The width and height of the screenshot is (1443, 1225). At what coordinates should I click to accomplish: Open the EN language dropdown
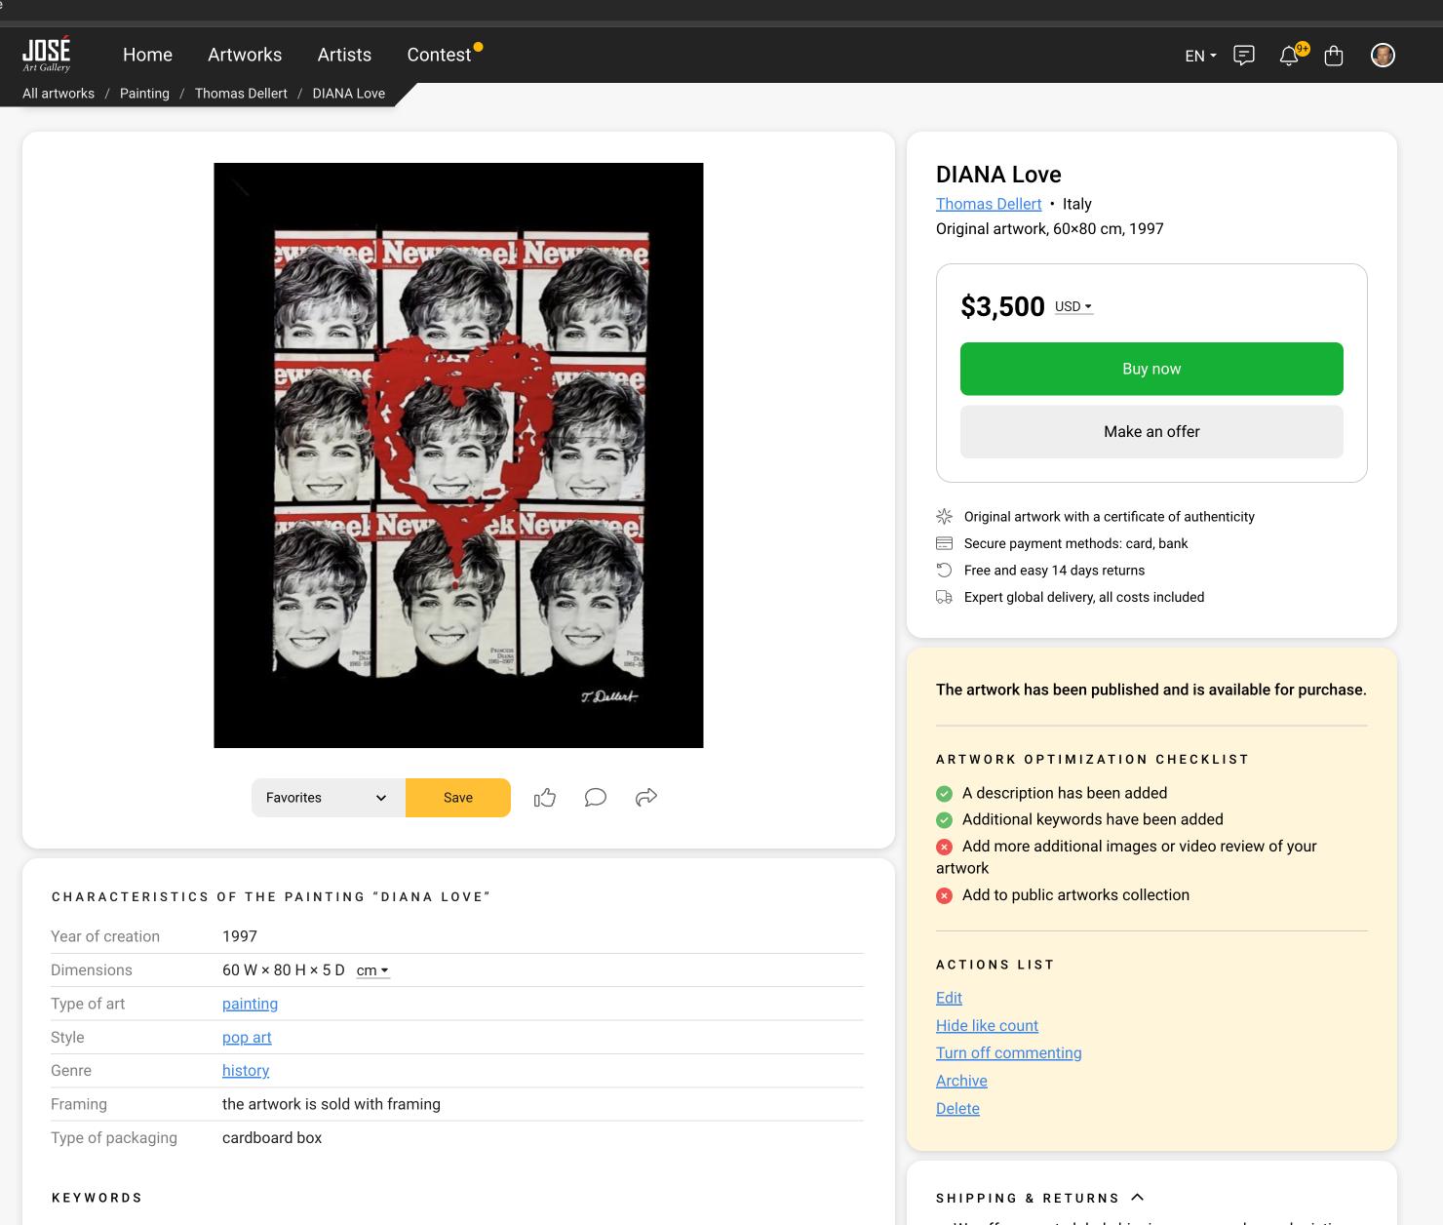[x=1200, y=56]
